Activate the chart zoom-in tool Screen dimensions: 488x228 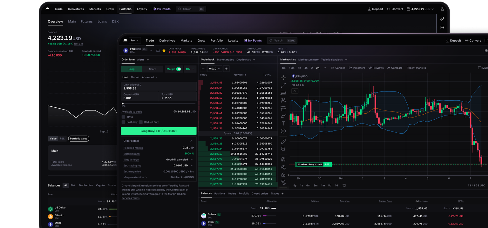(283, 149)
